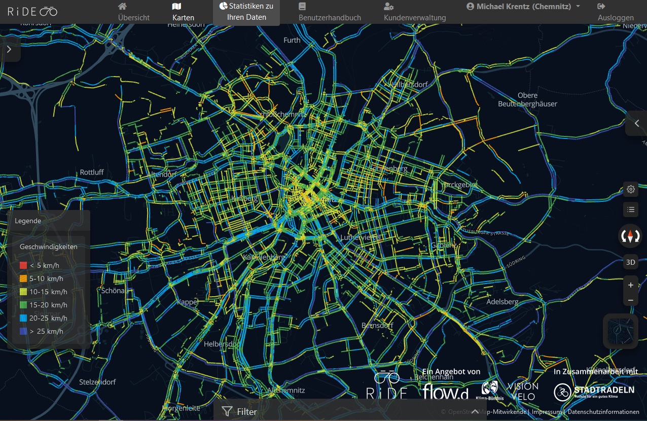This screenshot has height=421, width=647.
Task: Reset map bearing with compass button
Action: tap(630, 236)
